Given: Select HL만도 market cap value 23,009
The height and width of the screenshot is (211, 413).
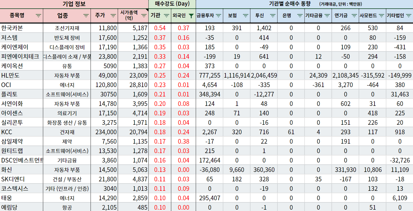Looking at the screenshot, I should pos(133,75).
